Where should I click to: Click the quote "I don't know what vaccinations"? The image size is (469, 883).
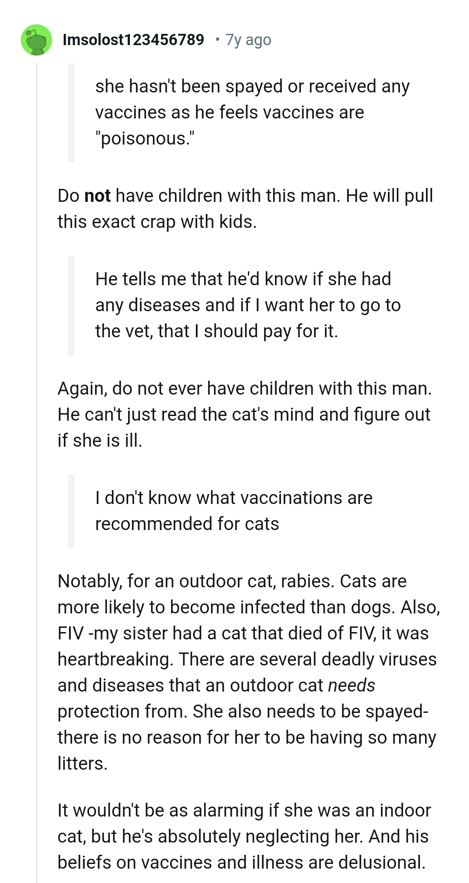click(234, 511)
